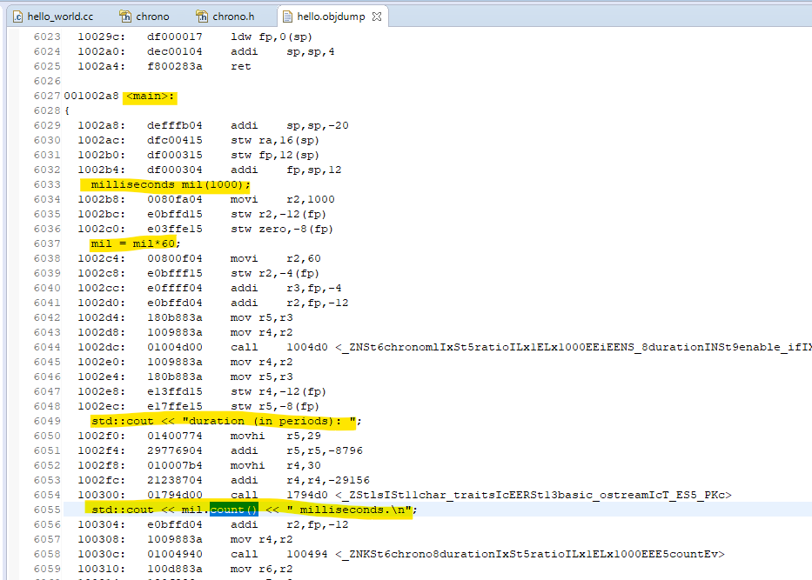Click 'addi r4,r4,-29156' instruction
Screen dimensions: 812x580
pyautogui.click(x=300, y=480)
